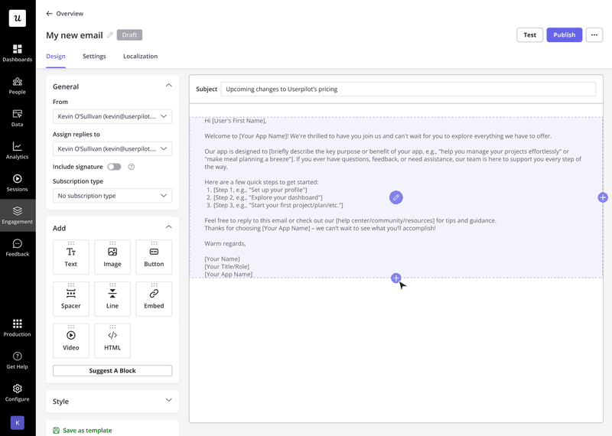
Task: Collapse the General section
Action: pos(168,86)
